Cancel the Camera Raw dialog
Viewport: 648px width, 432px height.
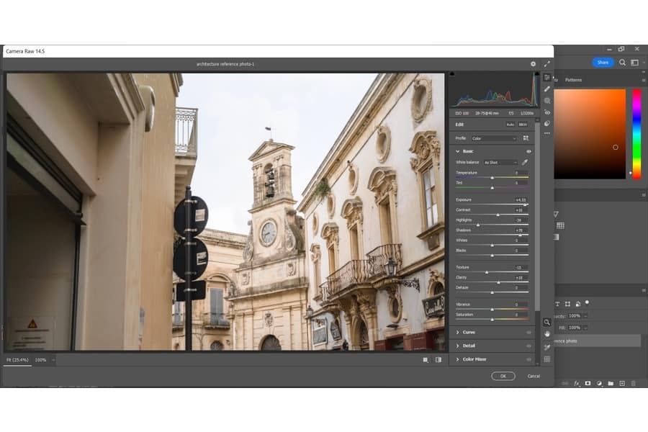point(534,376)
